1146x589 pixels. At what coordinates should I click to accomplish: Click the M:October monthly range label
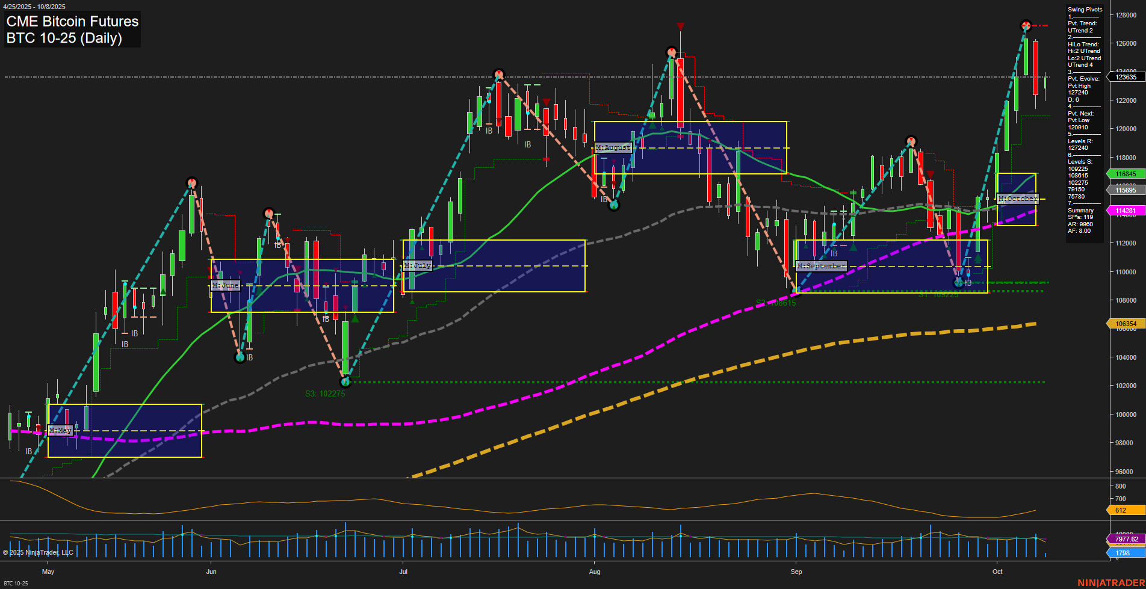coord(1017,199)
